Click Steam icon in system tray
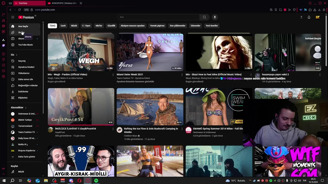 pos(254,181)
